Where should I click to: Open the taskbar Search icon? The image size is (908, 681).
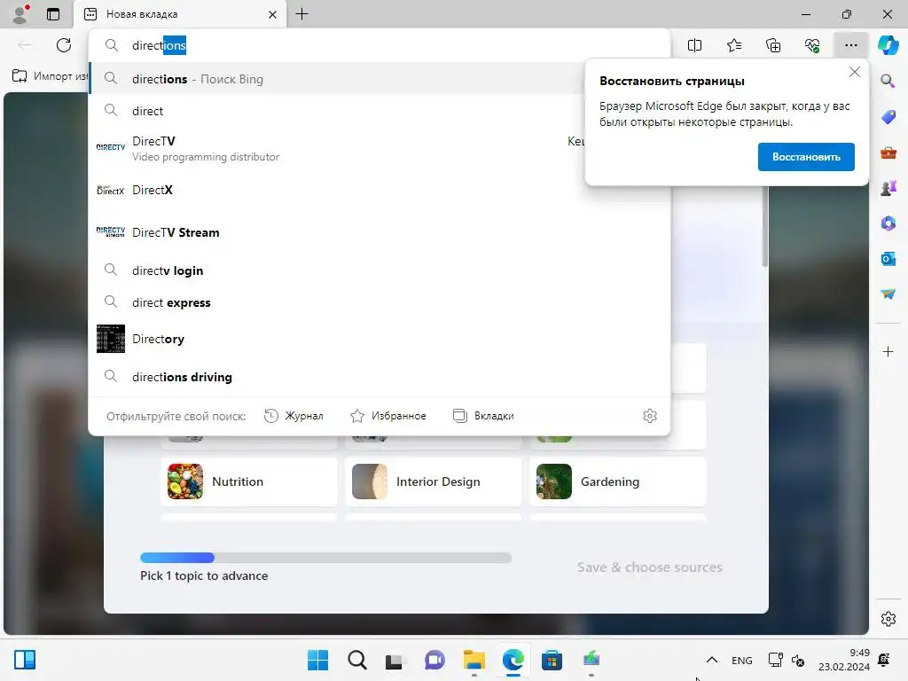pyautogui.click(x=356, y=660)
